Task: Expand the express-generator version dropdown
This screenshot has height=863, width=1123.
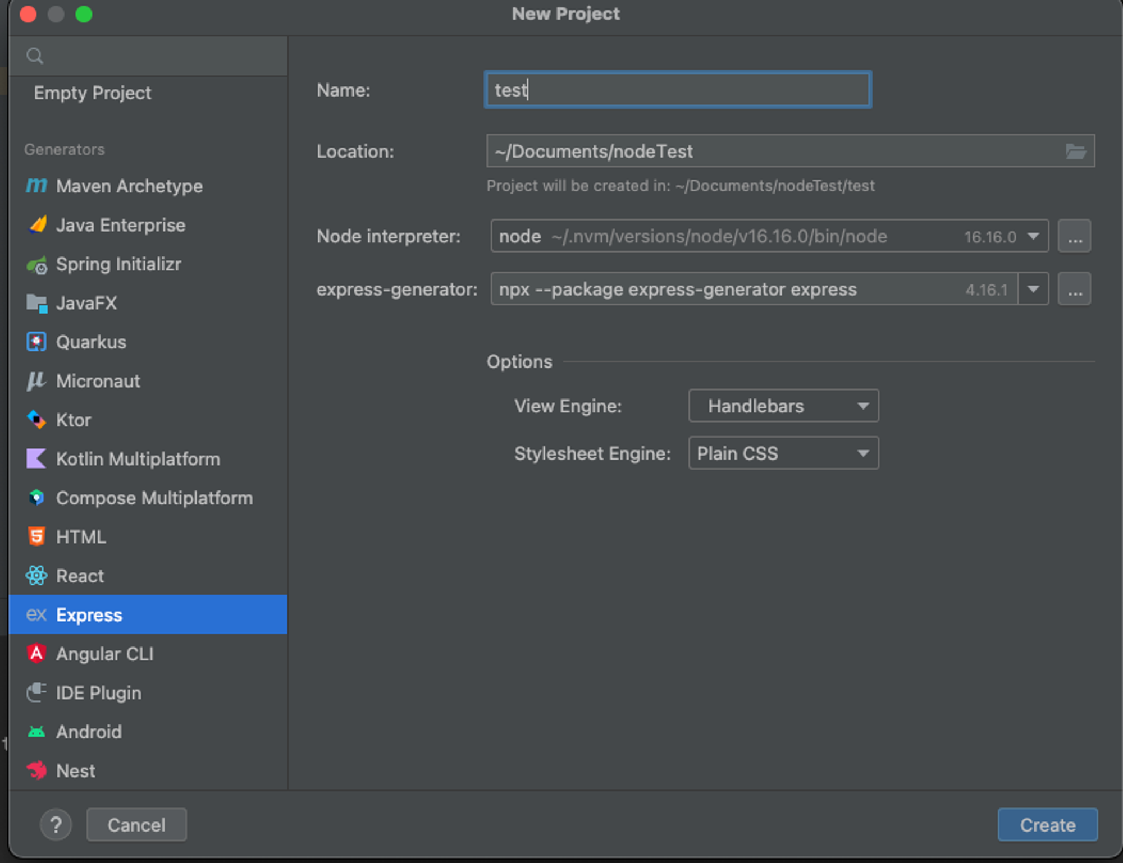Action: click(x=1033, y=290)
